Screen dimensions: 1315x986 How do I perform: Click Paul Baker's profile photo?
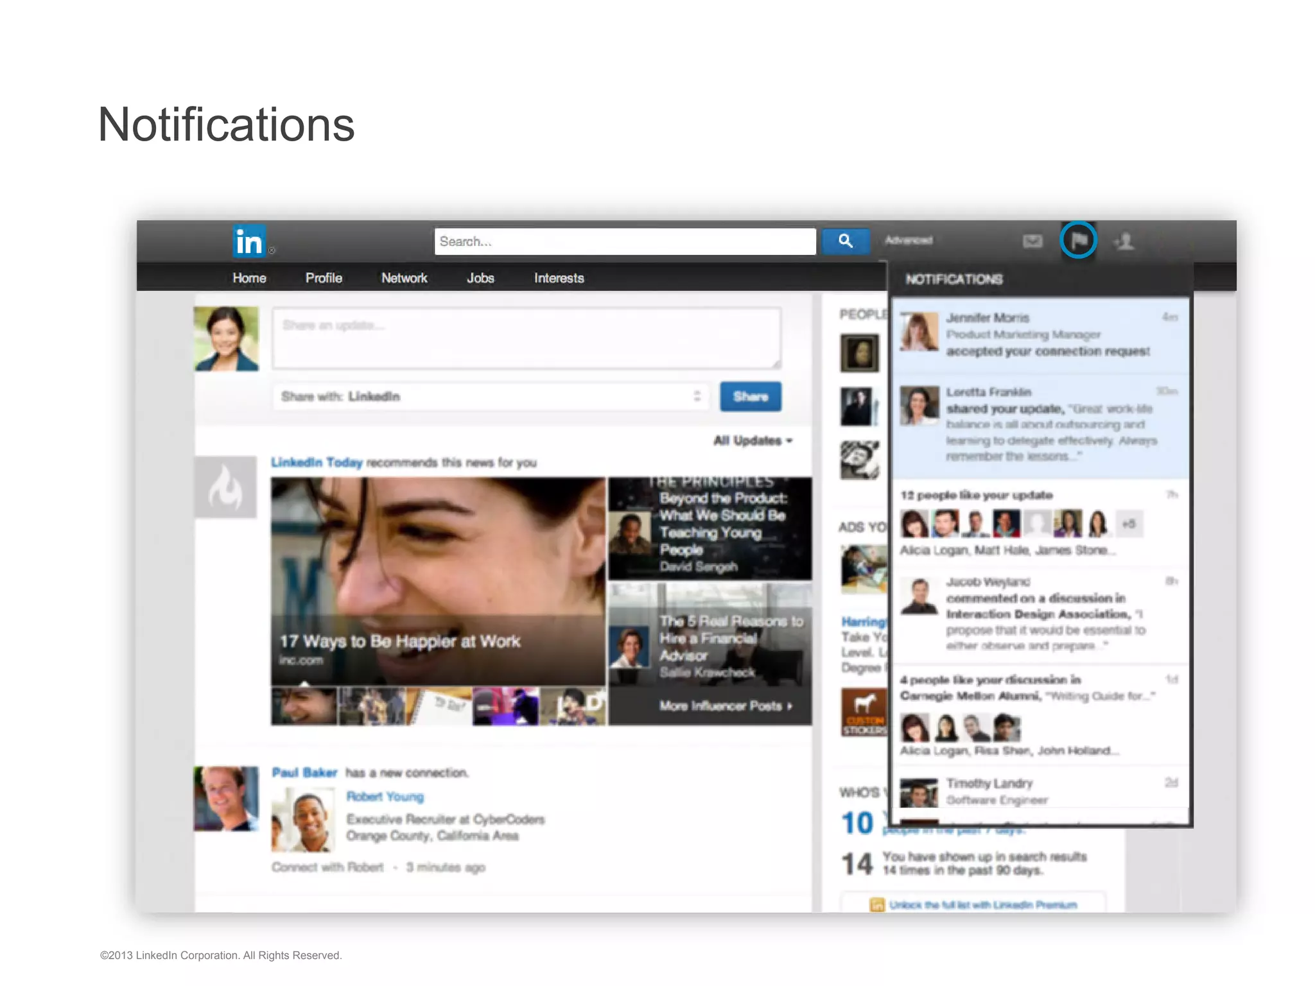pos(226,799)
